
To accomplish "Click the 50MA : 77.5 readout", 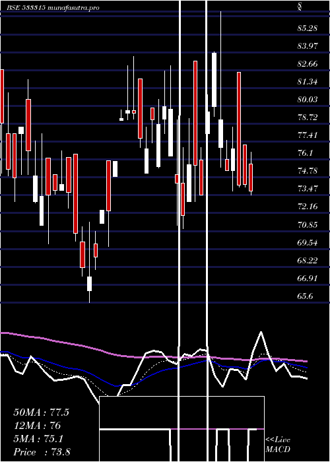I will [41, 412].
